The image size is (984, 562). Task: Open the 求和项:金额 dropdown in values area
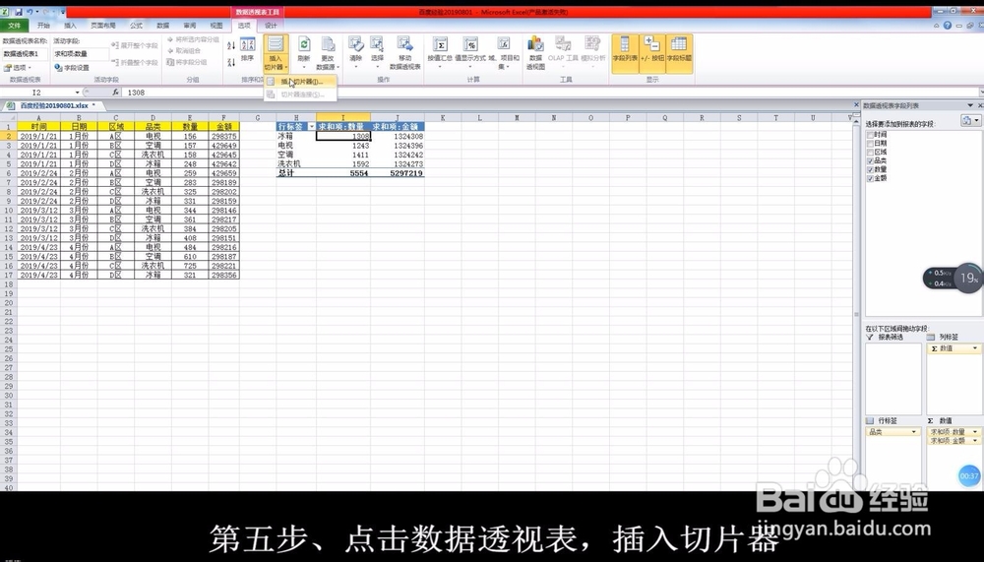974,441
